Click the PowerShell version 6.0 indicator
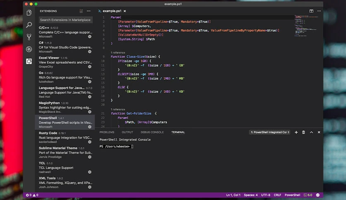The height and width of the screenshot is (200, 346). point(308,195)
